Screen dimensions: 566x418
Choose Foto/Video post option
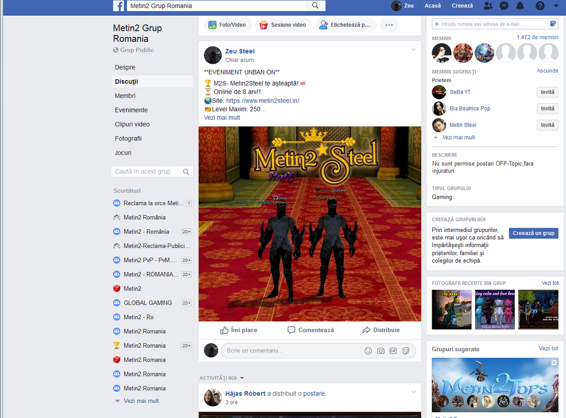pyautogui.click(x=228, y=25)
